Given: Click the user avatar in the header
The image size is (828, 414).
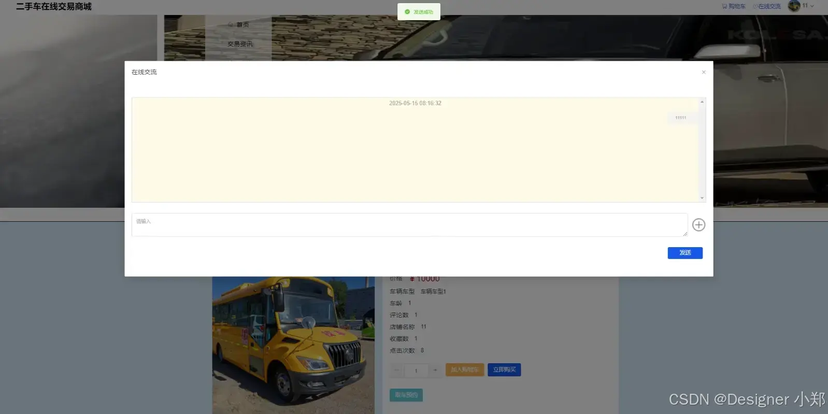Looking at the screenshot, I should 794,6.
